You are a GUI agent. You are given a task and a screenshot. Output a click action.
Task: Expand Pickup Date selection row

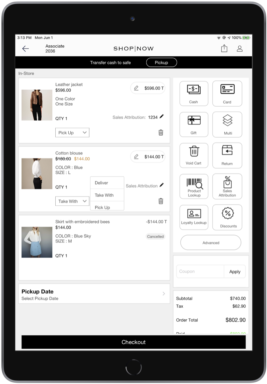pyautogui.click(x=94, y=294)
